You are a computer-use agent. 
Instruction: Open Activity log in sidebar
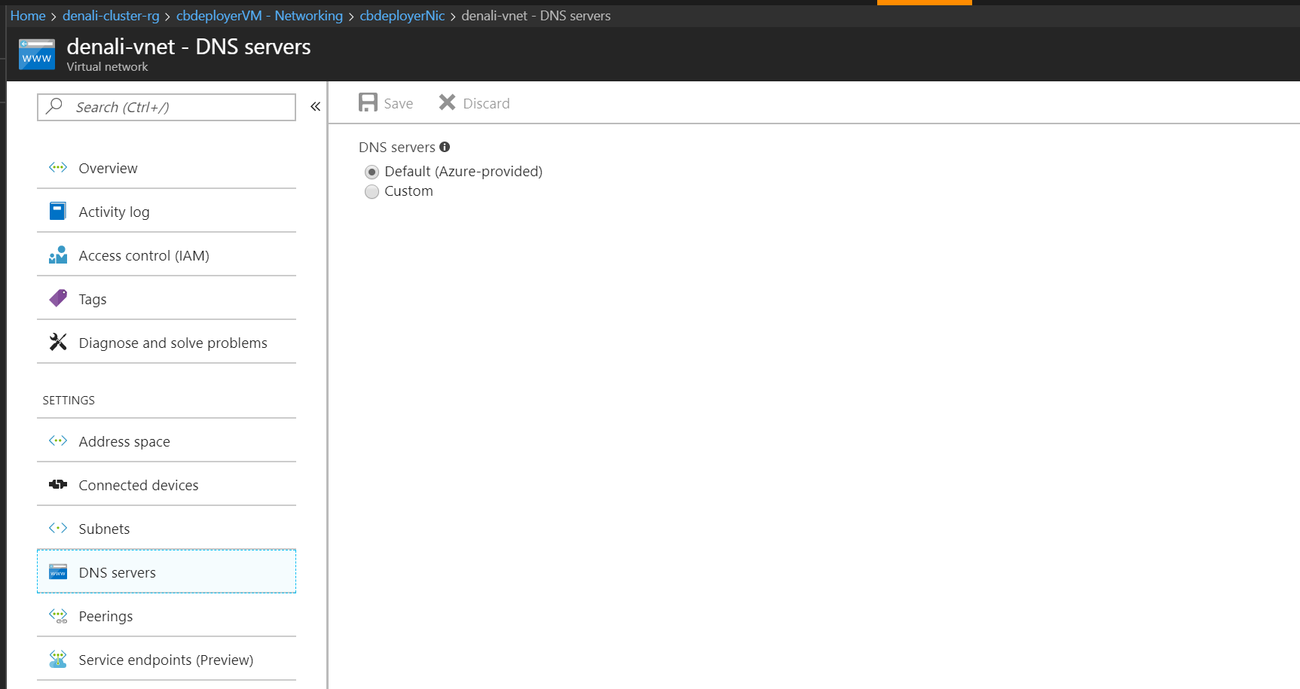tap(167, 212)
